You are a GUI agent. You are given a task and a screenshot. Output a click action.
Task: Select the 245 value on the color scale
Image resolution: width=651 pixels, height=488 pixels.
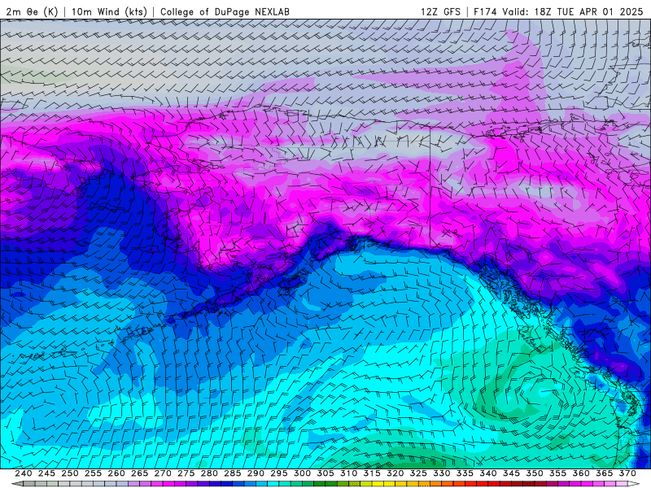click(46, 473)
